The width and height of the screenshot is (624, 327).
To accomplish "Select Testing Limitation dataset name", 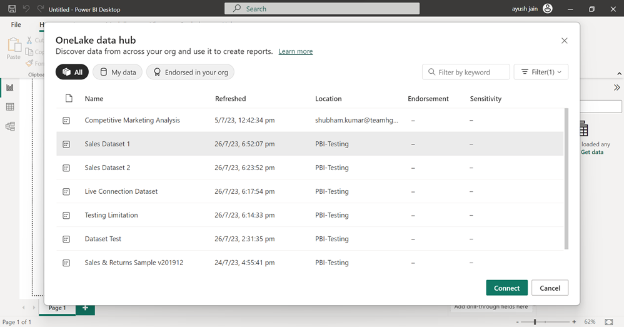I will [111, 215].
